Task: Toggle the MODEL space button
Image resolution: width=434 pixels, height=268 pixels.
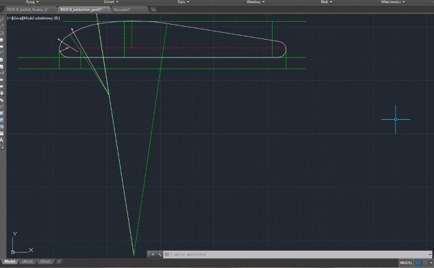Action: pyautogui.click(x=406, y=263)
